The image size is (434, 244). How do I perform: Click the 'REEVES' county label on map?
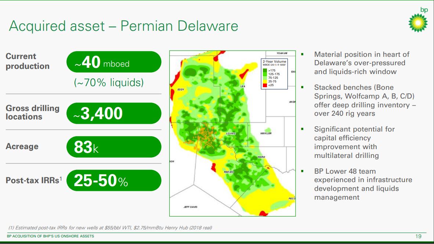(229, 172)
